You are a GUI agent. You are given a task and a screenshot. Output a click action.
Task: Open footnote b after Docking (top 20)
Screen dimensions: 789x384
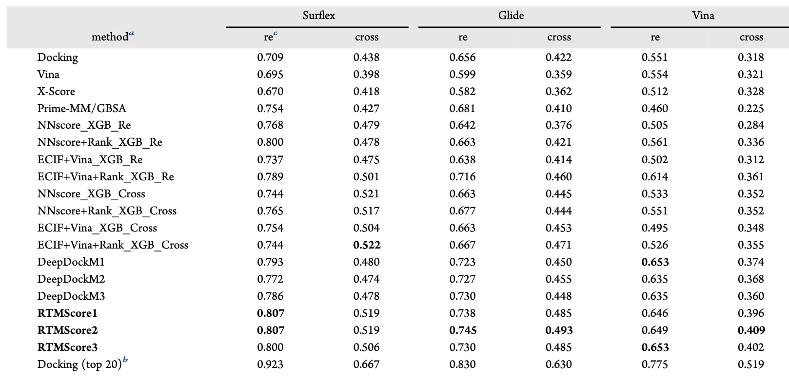[x=125, y=360]
